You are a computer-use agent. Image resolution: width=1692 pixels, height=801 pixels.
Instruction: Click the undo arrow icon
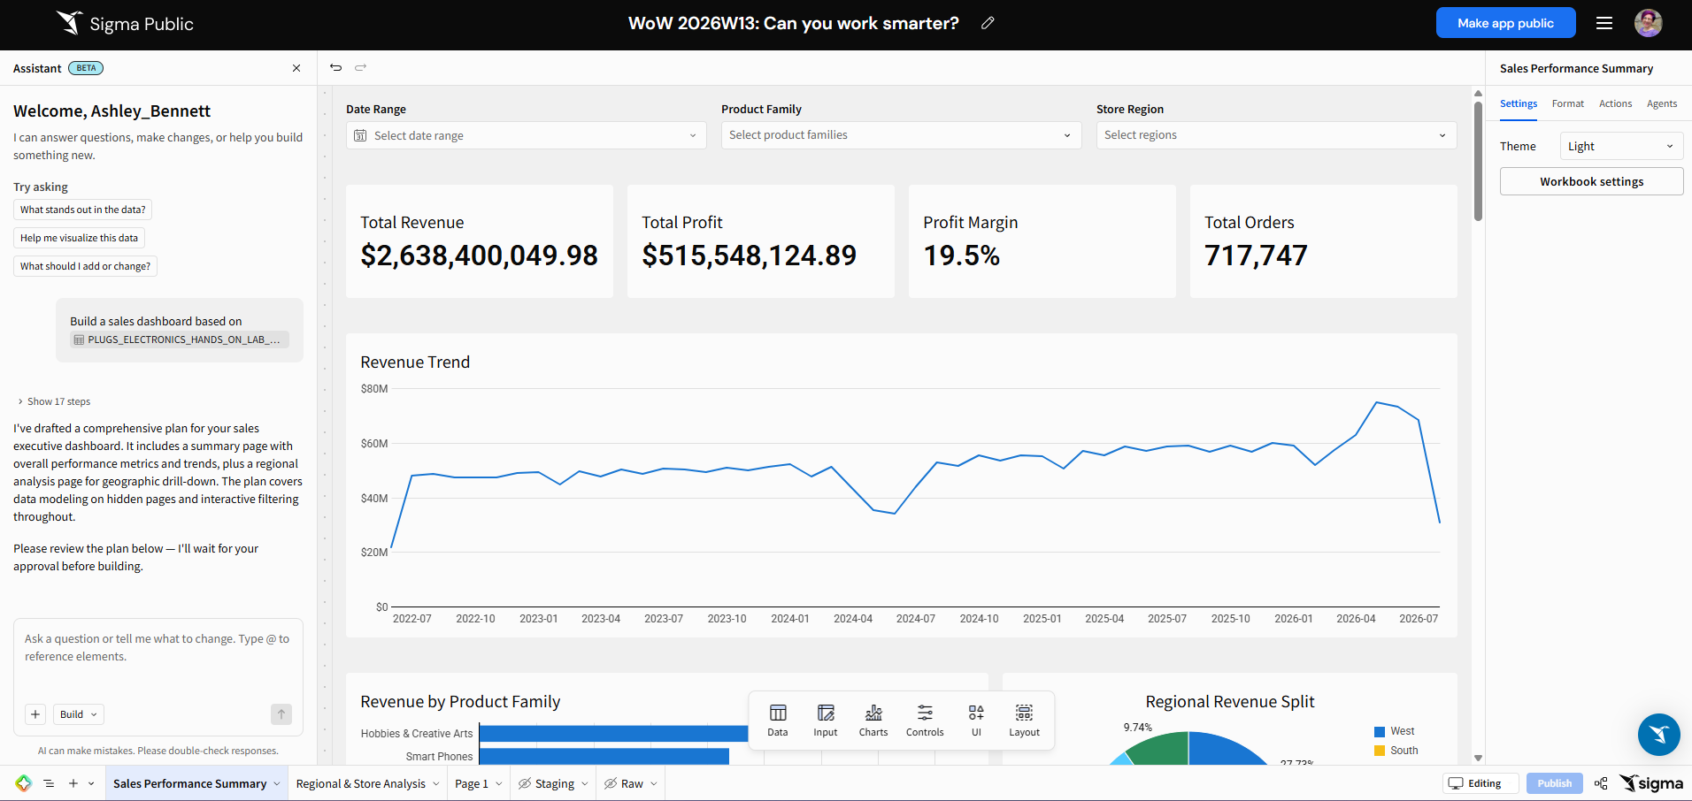pyautogui.click(x=335, y=67)
